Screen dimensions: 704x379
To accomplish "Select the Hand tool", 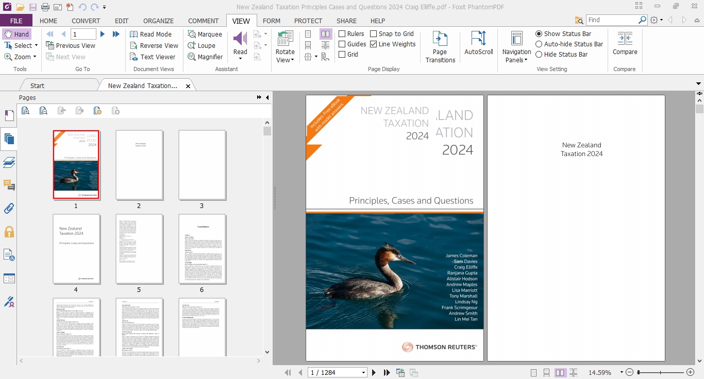I will pyautogui.click(x=16, y=34).
